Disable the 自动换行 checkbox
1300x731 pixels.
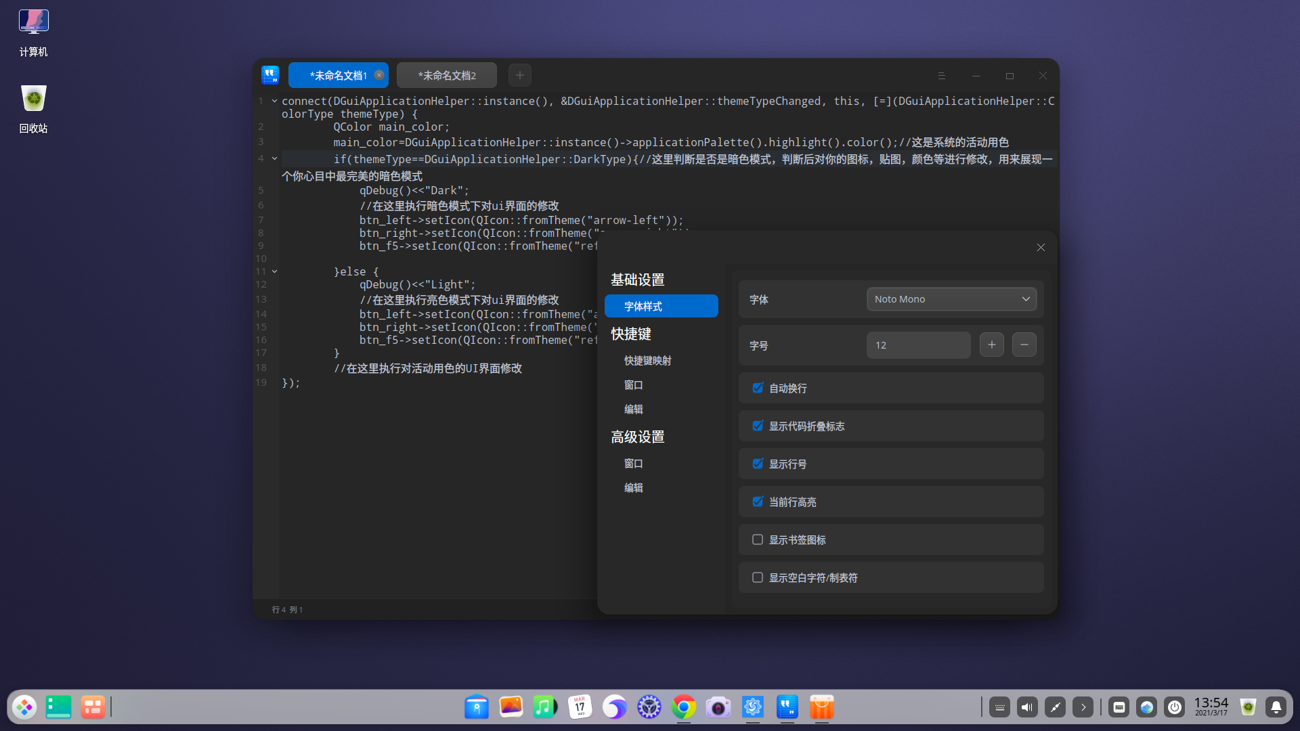[x=758, y=388]
